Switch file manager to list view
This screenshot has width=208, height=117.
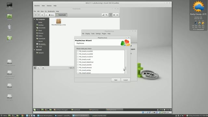[x=114, y=15]
